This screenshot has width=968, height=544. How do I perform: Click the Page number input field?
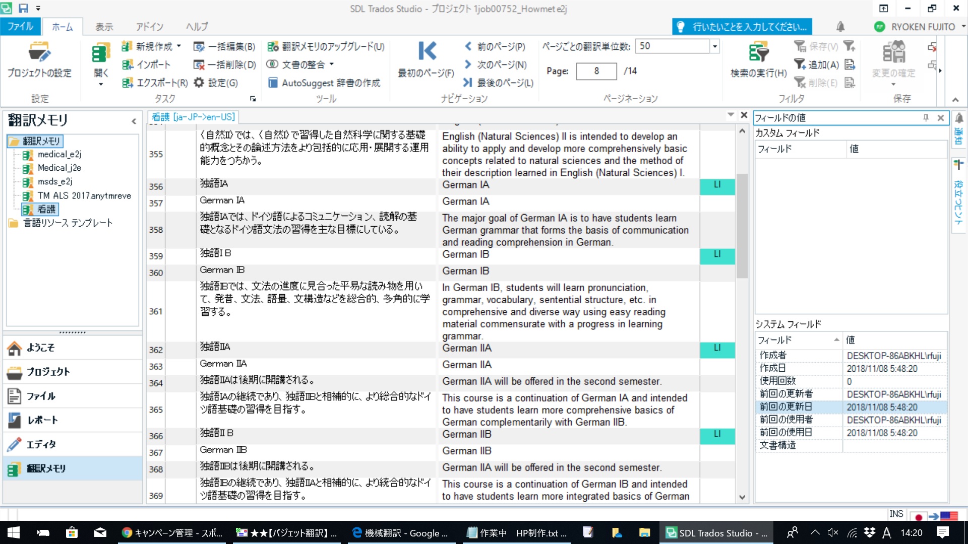pos(596,71)
